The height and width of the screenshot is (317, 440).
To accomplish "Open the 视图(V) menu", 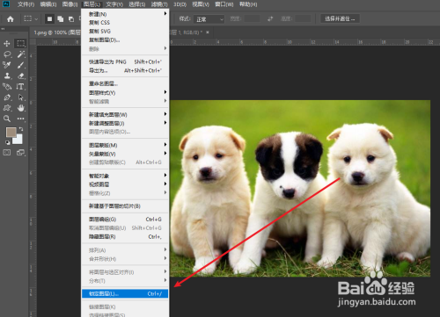I will tap(201, 4).
